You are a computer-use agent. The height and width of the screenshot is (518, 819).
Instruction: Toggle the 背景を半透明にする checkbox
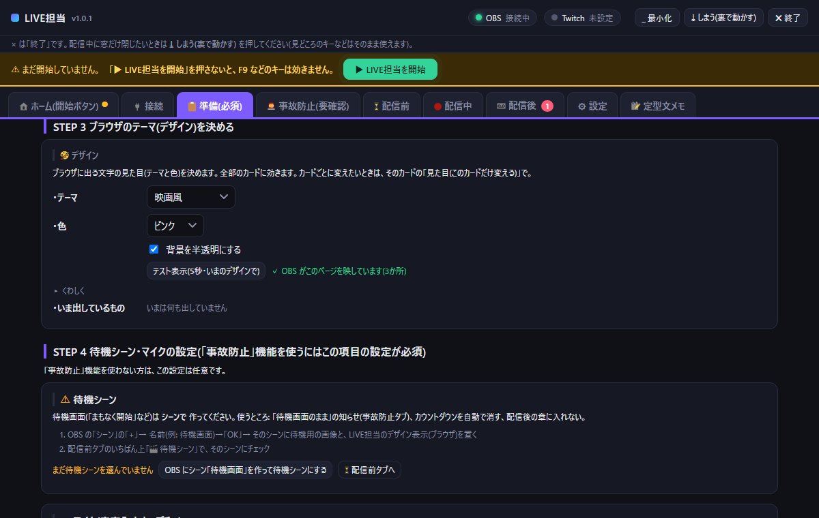coord(154,249)
